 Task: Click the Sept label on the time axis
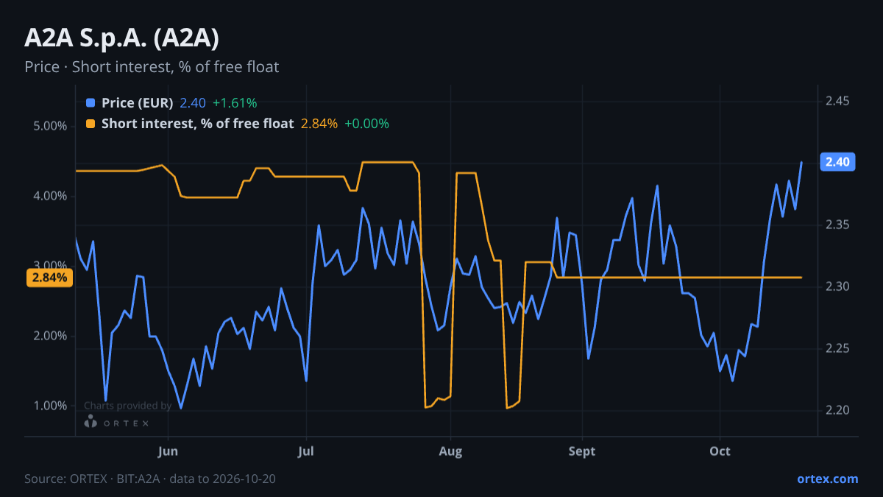pos(581,451)
